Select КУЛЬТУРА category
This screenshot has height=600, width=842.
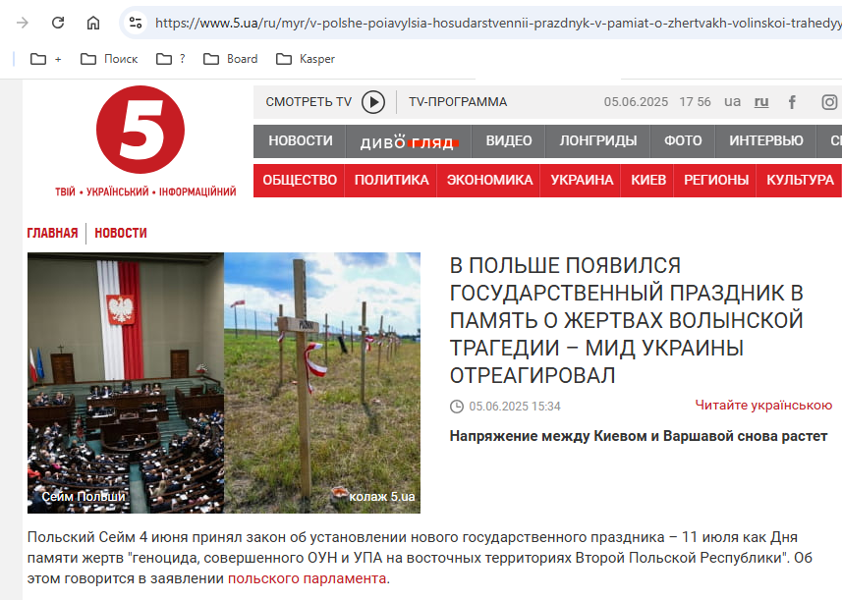pos(800,181)
